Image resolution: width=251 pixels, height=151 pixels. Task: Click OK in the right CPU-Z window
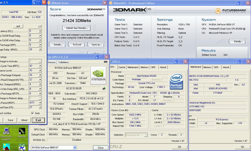point(242,147)
